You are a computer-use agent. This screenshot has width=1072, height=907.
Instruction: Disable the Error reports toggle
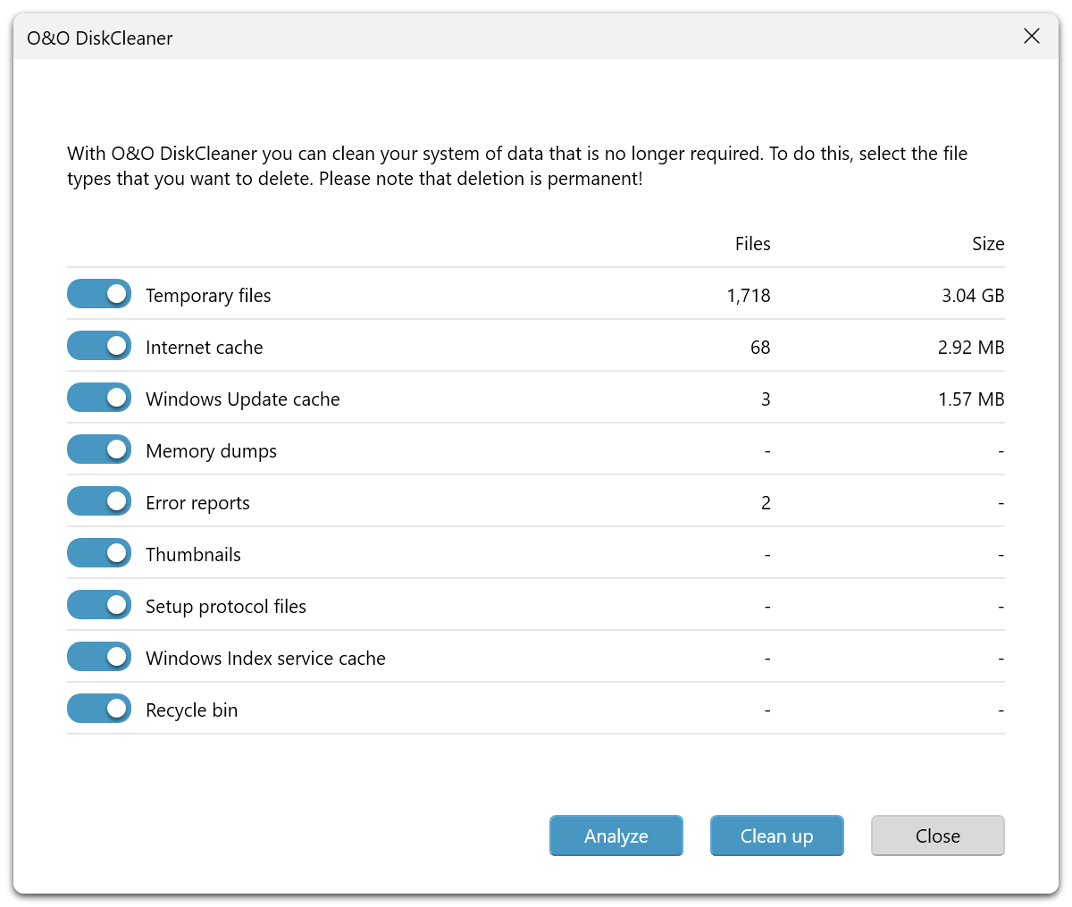click(x=99, y=501)
